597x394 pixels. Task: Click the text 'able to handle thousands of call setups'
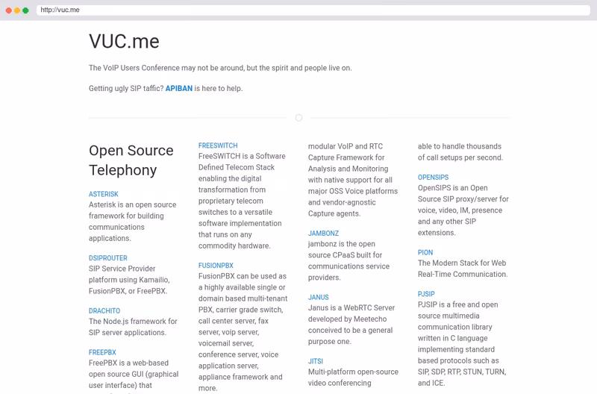[x=460, y=152]
